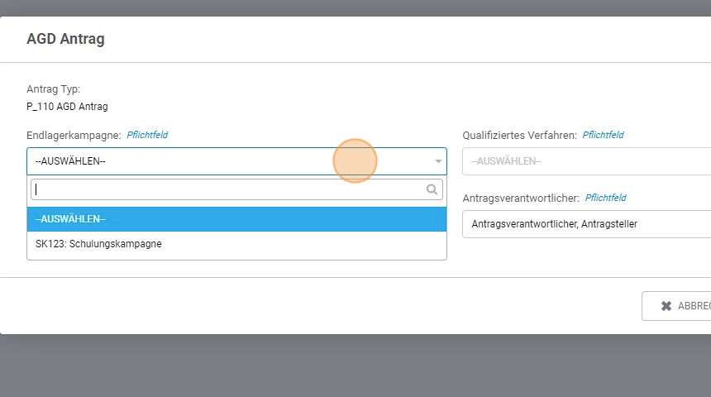Open the Qualifiziertes Verfahren dropdown
Screen dimensions: 711x397
click(x=587, y=161)
